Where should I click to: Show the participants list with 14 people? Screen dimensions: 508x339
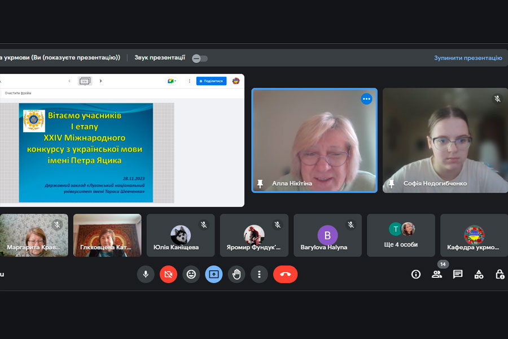437,275
